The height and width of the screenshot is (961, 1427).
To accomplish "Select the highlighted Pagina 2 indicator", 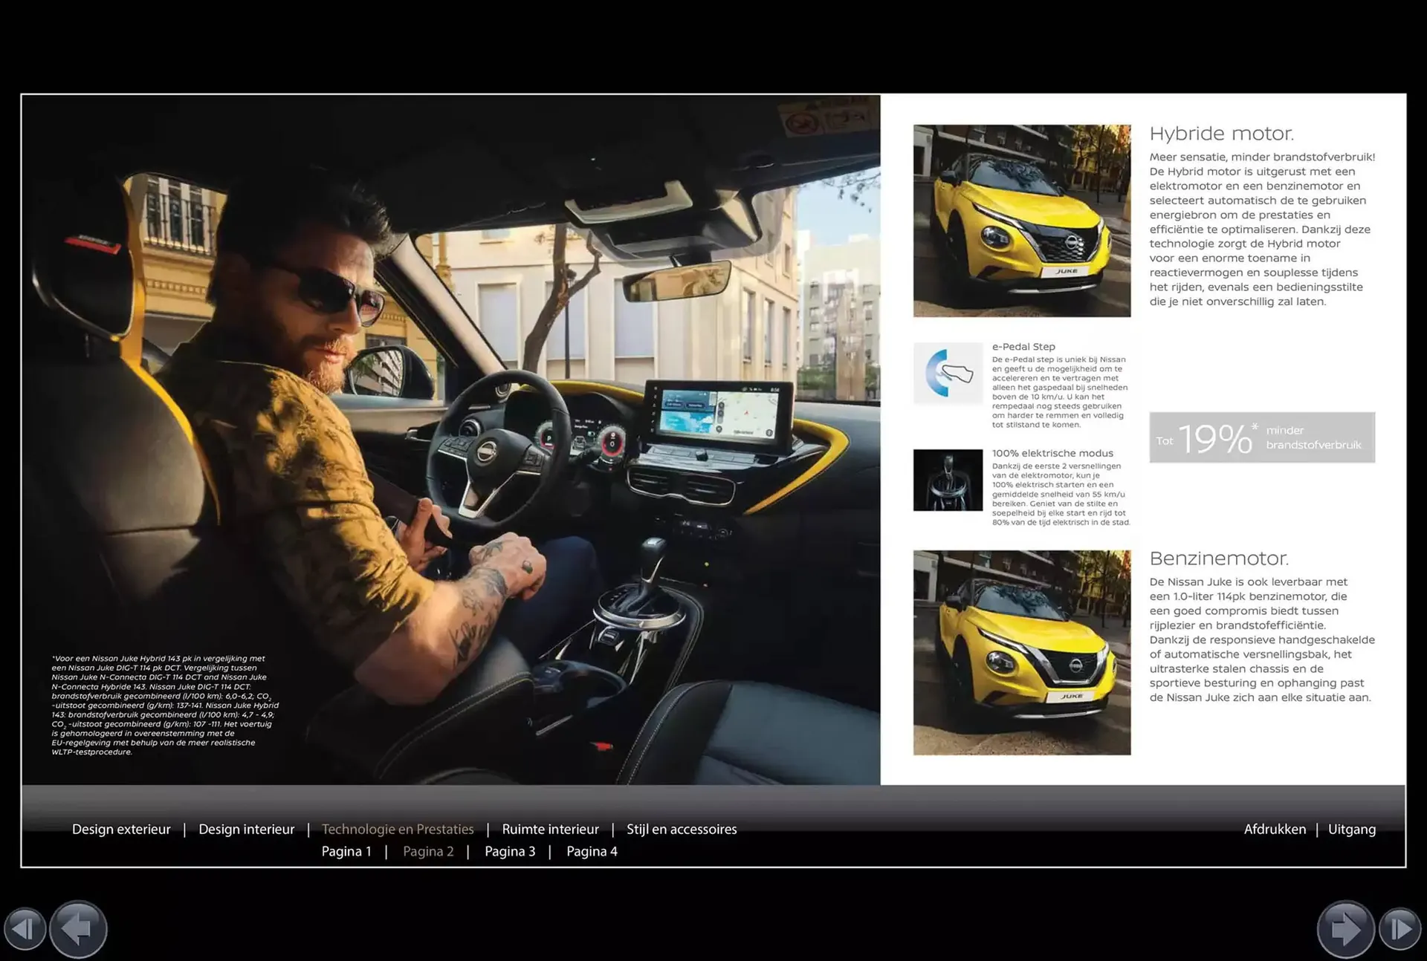I will tap(428, 851).
